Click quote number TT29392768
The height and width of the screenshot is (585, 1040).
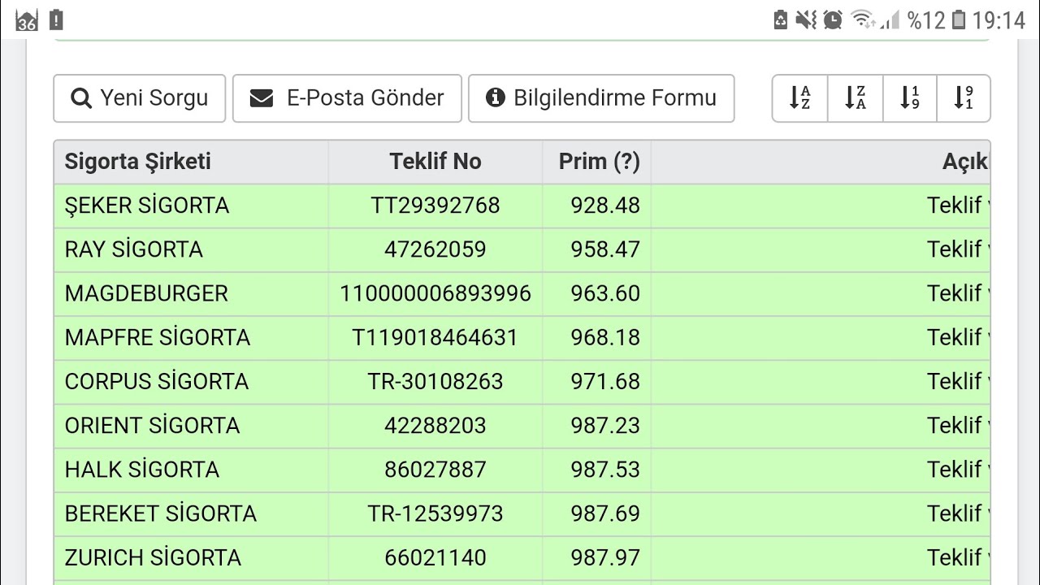tap(435, 206)
